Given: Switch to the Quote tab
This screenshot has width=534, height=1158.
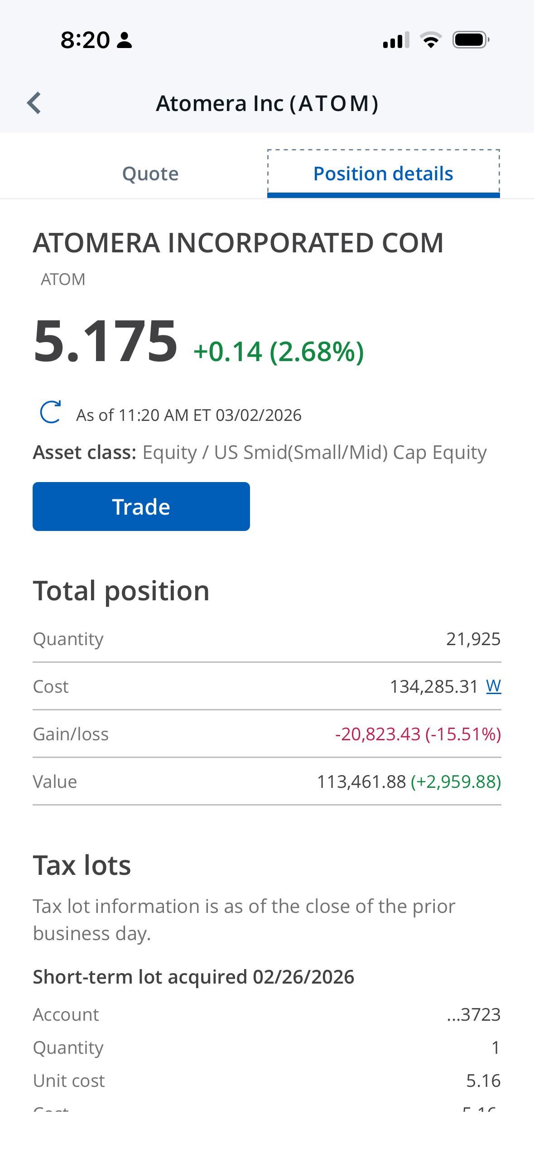Looking at the screenshot, I should (x=150, y=174).
